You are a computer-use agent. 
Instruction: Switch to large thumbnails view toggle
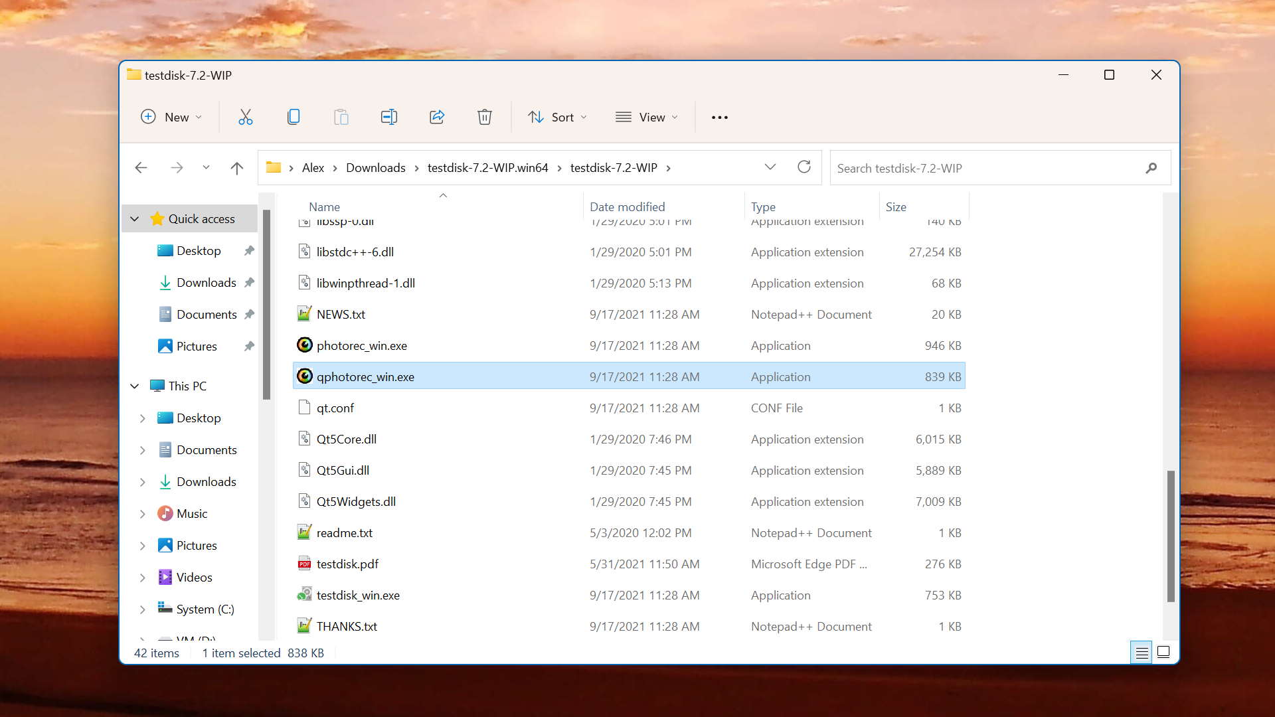[1163, 652]
